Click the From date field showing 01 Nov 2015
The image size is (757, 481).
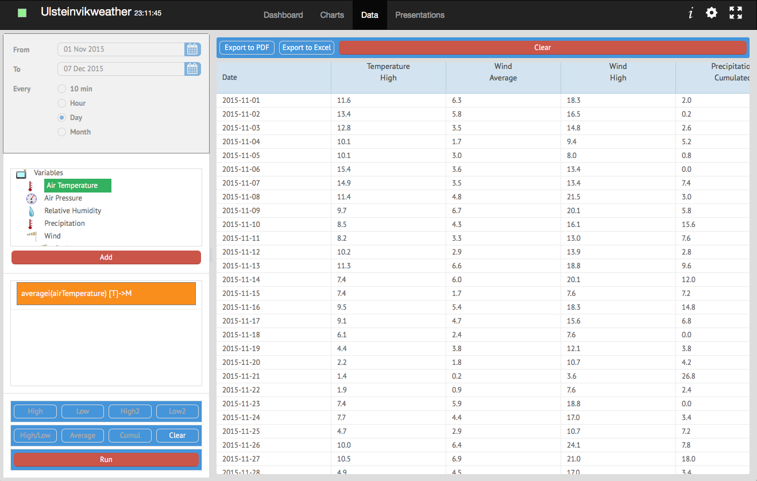coord(121,49)
